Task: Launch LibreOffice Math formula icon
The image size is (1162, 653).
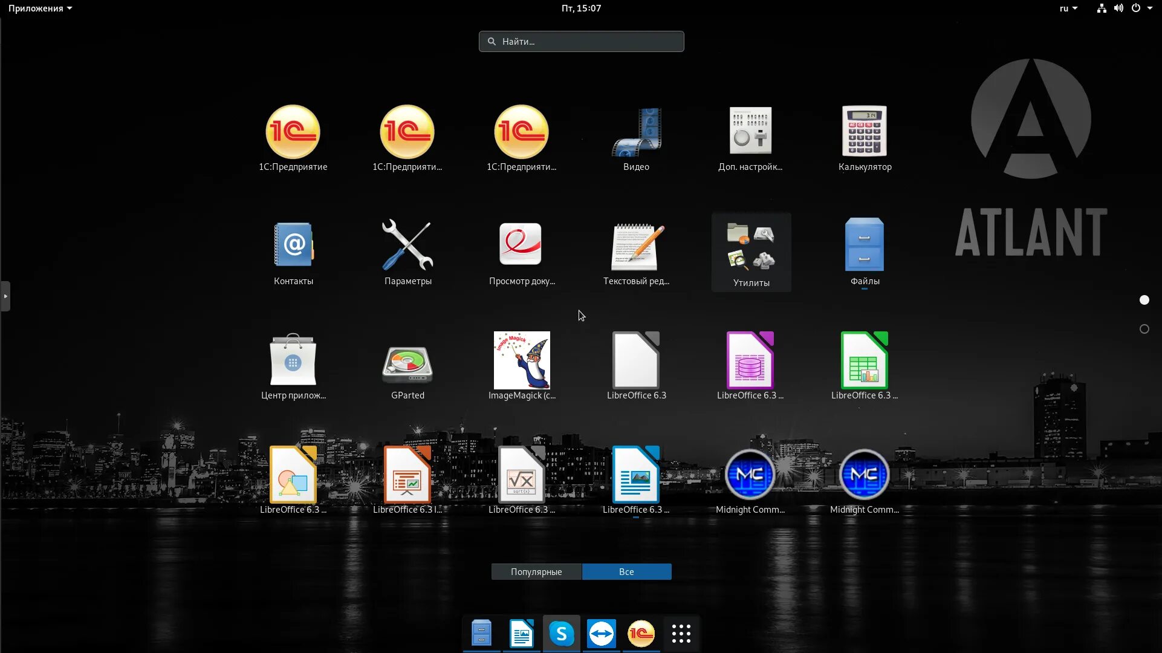Action: tap(522, 481)
